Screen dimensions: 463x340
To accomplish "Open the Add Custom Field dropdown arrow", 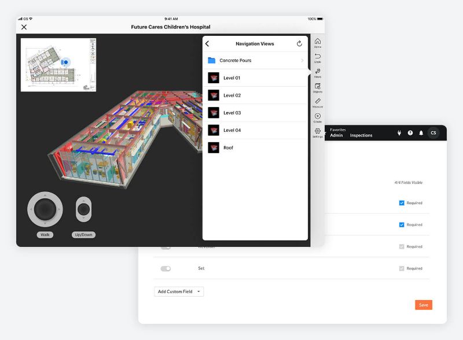I will (x=199, y=291).
